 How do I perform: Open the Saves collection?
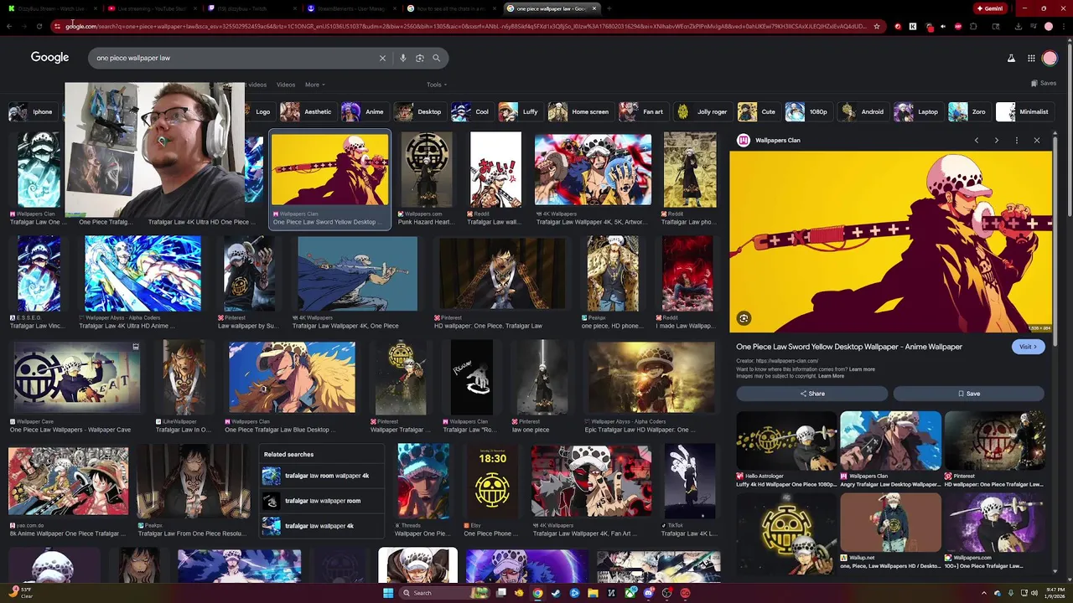pyautogui.click(x=1044, y=83)
